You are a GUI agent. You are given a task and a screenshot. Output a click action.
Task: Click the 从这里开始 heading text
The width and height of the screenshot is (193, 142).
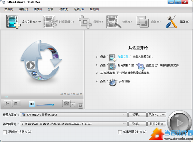138,48
